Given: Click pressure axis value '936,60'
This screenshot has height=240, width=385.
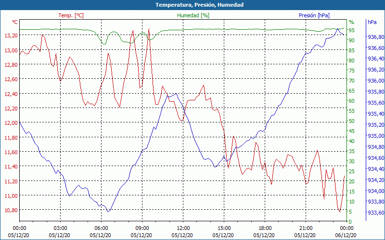Looking at the screenshot, I should pos(376,48).
